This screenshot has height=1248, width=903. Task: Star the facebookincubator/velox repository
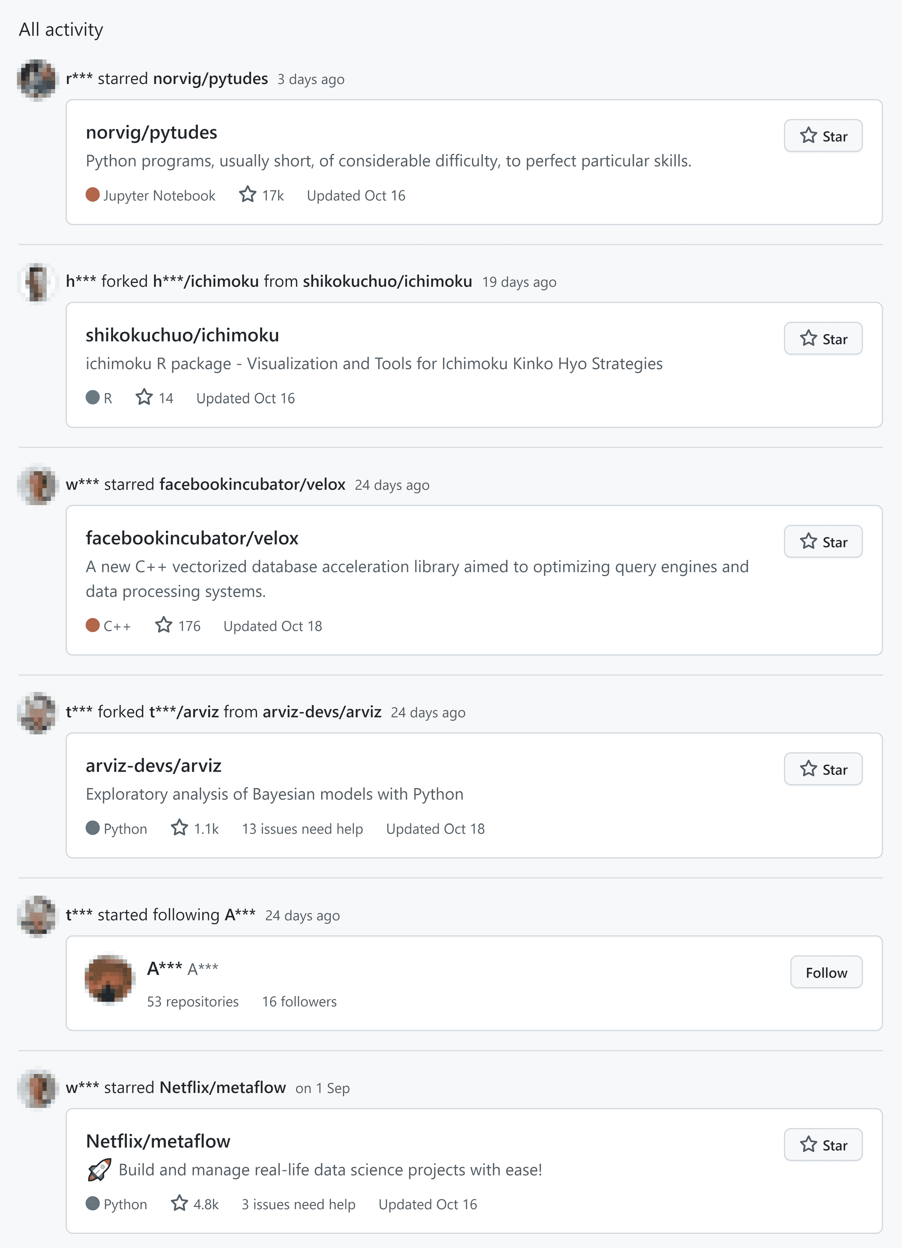point(823,542)
